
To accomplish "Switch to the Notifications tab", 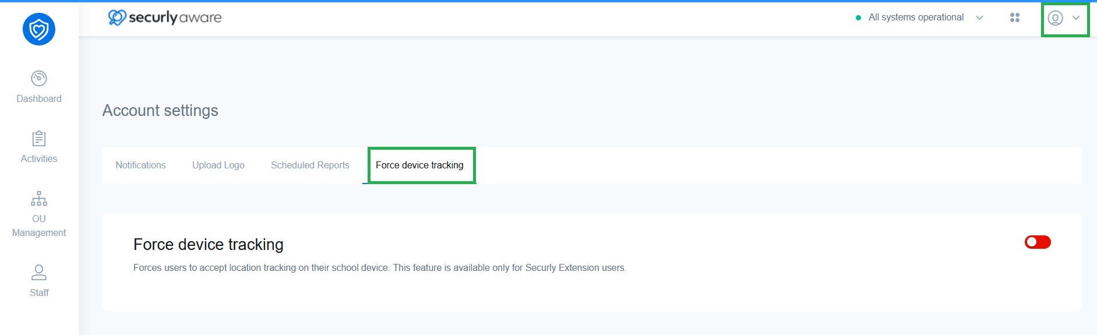I will (140, 165).
